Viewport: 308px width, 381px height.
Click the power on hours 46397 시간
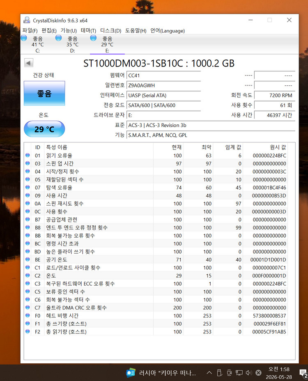coord(274,115)
